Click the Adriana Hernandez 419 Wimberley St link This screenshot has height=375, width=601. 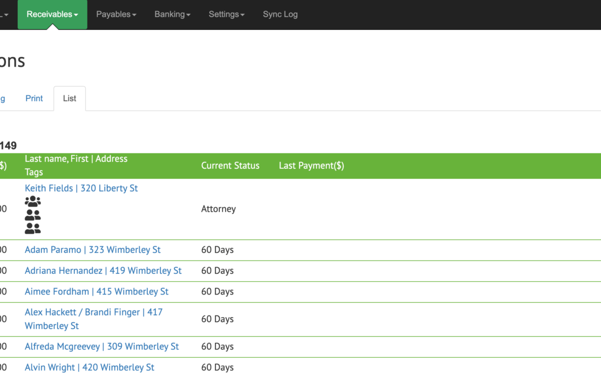[x=103, y=271]
